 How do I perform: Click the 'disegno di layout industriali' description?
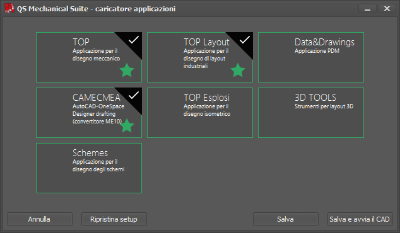(204, 62)
